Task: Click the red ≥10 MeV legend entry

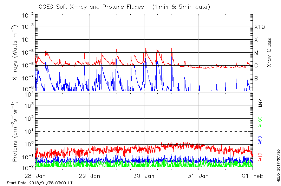Action: tap(260, 156)
